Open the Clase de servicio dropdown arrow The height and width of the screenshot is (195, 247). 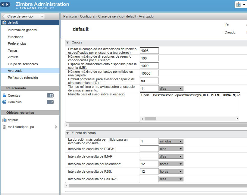point(42,16)
